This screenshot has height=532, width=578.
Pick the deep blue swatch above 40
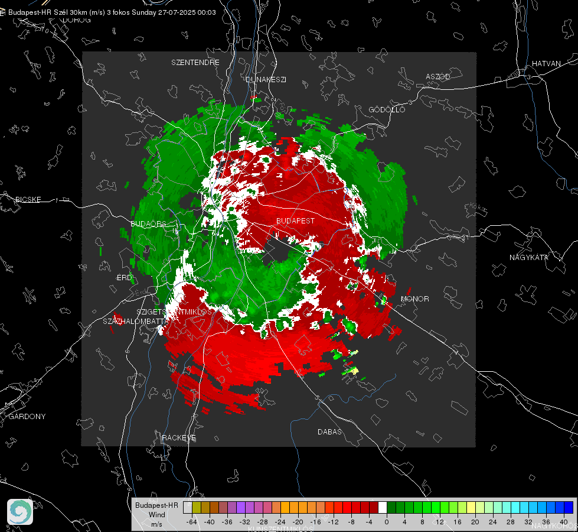coord(569,507)
